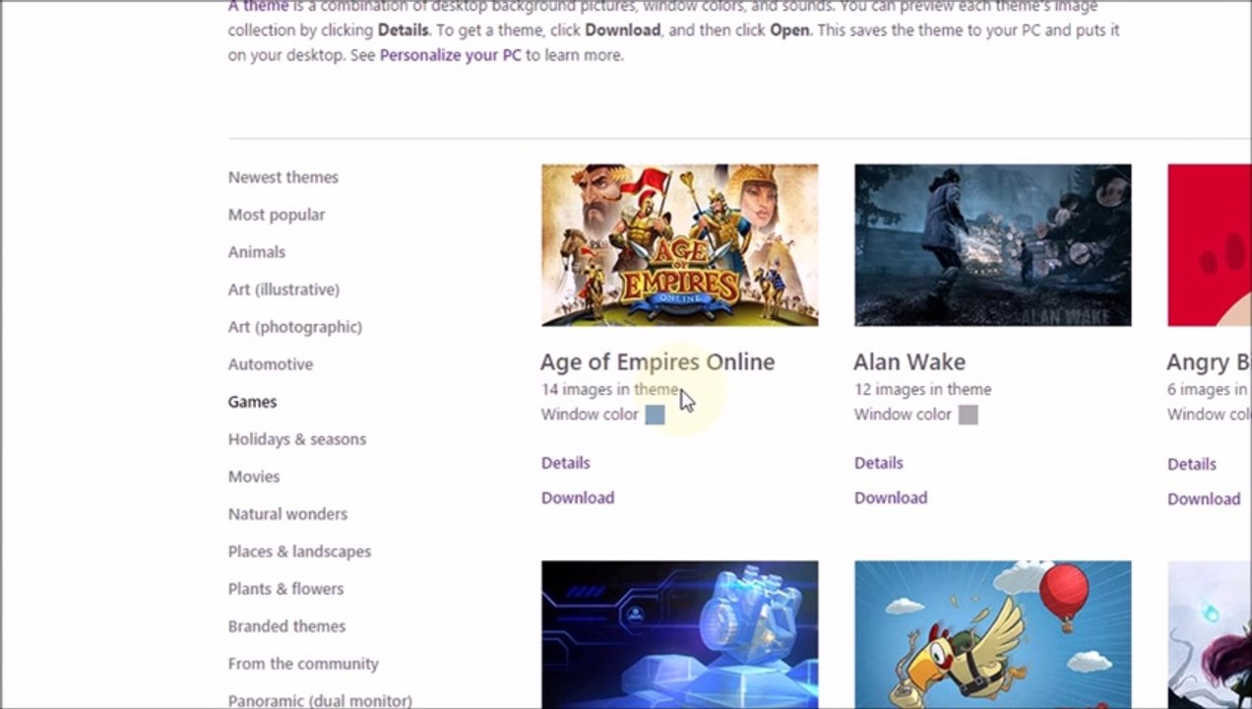Viewport: 1252px width, 709px height.
Task: Click the Angry Birds red thumbnail
Action: pos(1210,245)
